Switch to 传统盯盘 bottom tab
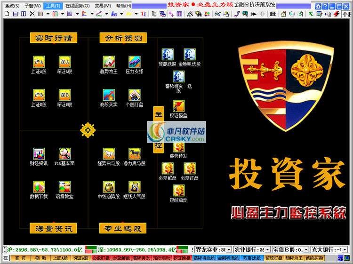This screenshot has height=264, width=353. tap(274, 258)
